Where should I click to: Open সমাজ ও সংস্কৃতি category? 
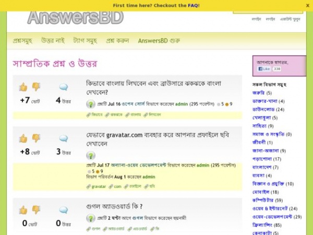tap(268, 134)
